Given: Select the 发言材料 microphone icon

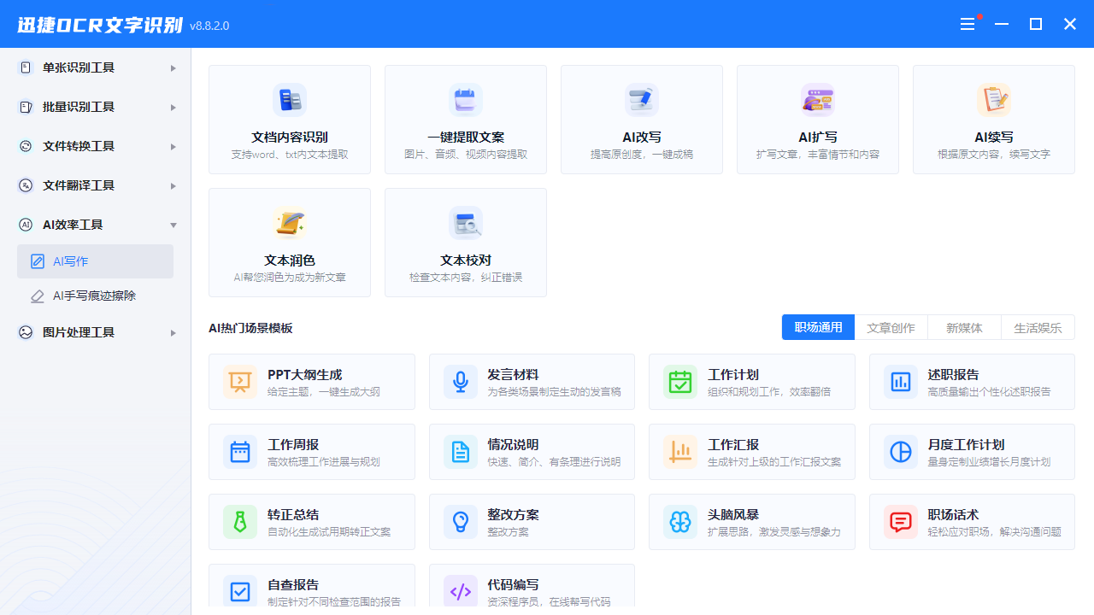Looking at the screenshot, I should coord(460,381).
